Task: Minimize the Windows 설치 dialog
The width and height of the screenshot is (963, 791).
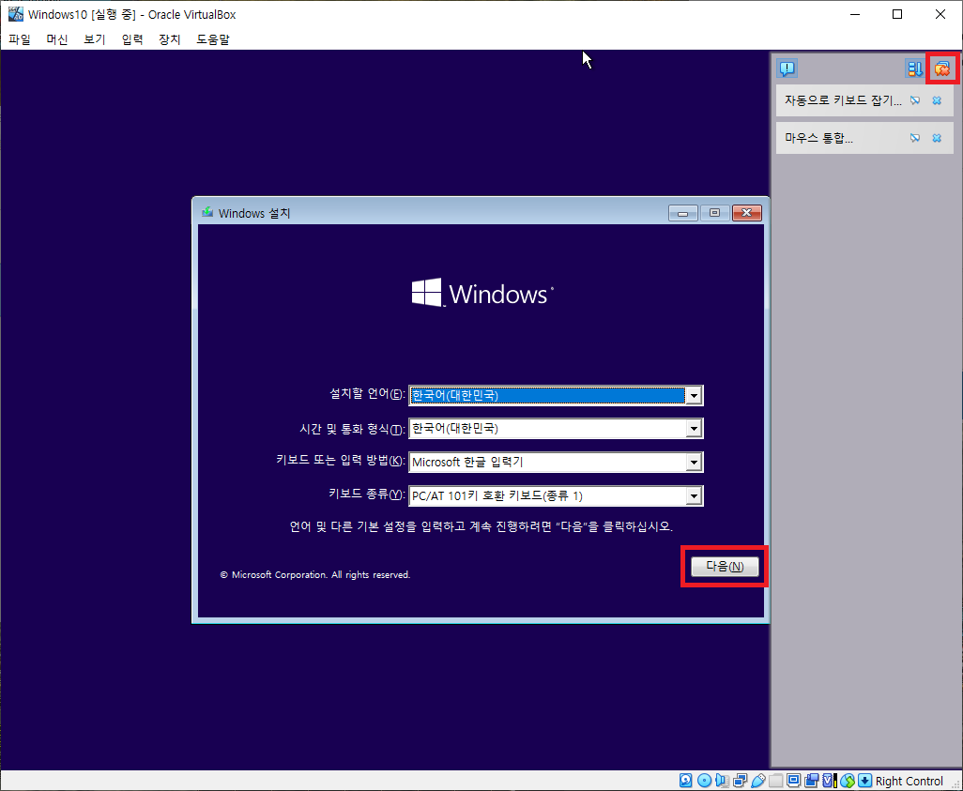Action: (x=683, y=213)
